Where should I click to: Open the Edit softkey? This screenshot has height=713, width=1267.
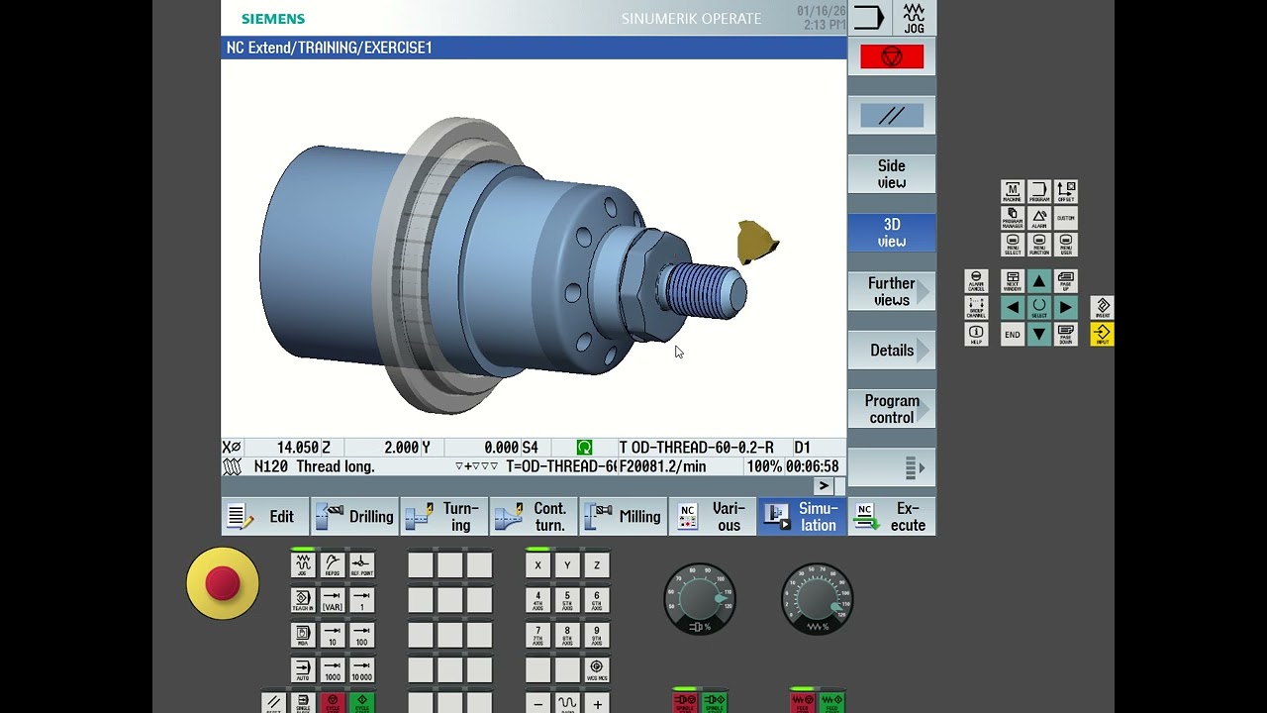265,517
